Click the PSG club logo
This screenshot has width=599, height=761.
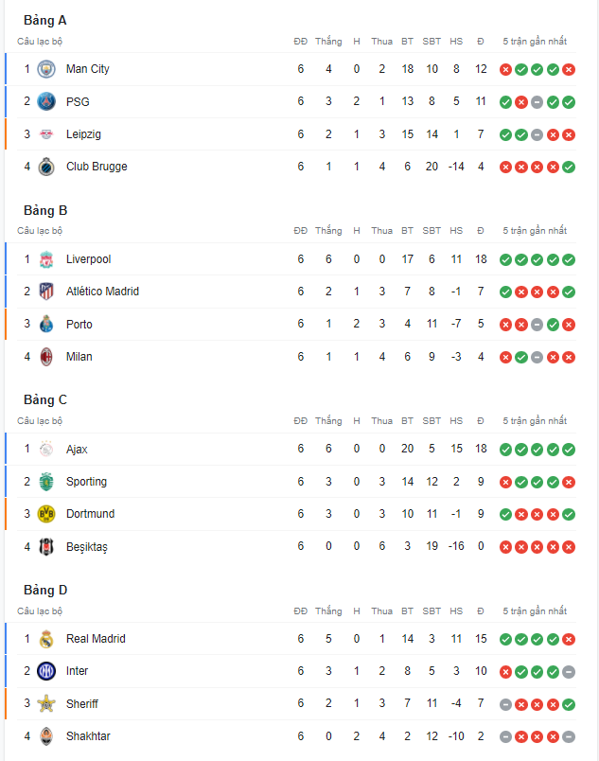click(x=46, y=101)
